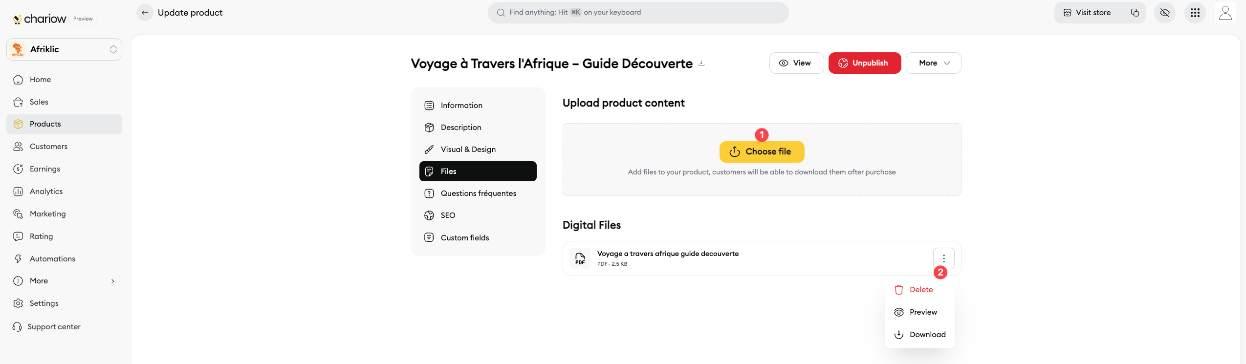Go to Marketing section
Viewport: 1246px width, 364px height.
click(x=64, y=214)
